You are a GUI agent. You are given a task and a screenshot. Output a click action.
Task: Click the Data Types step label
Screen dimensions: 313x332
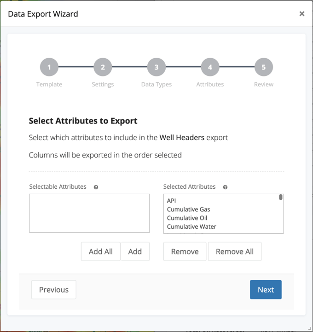coord(156,84)
